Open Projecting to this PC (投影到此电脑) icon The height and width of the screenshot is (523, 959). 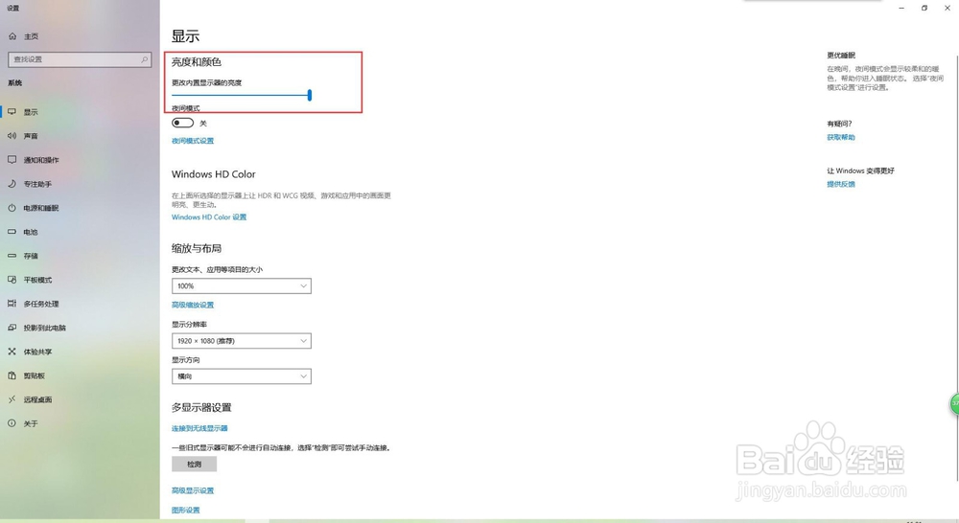(x=12, y=328)
